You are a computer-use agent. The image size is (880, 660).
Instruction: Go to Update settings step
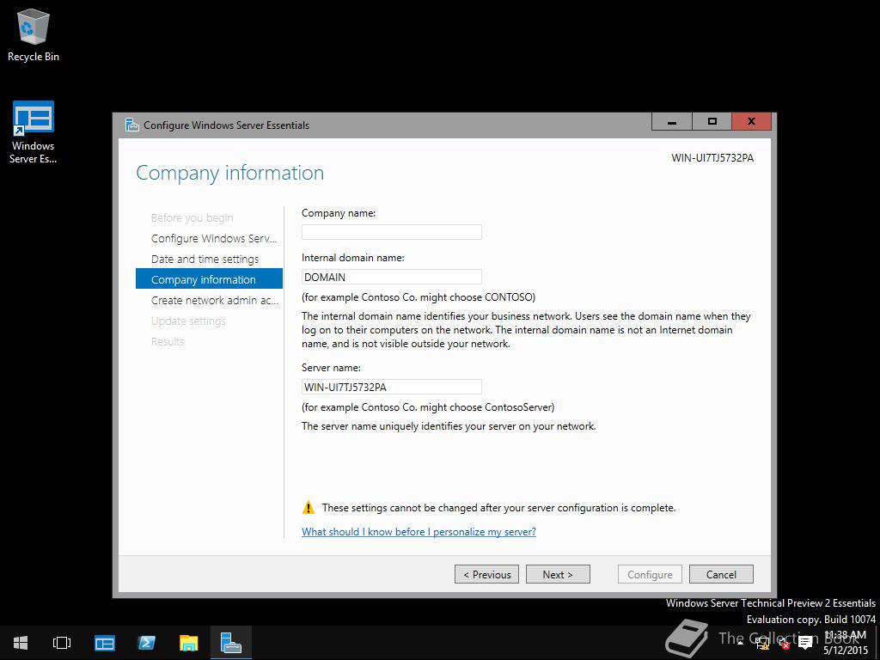(x=188, y=321)
